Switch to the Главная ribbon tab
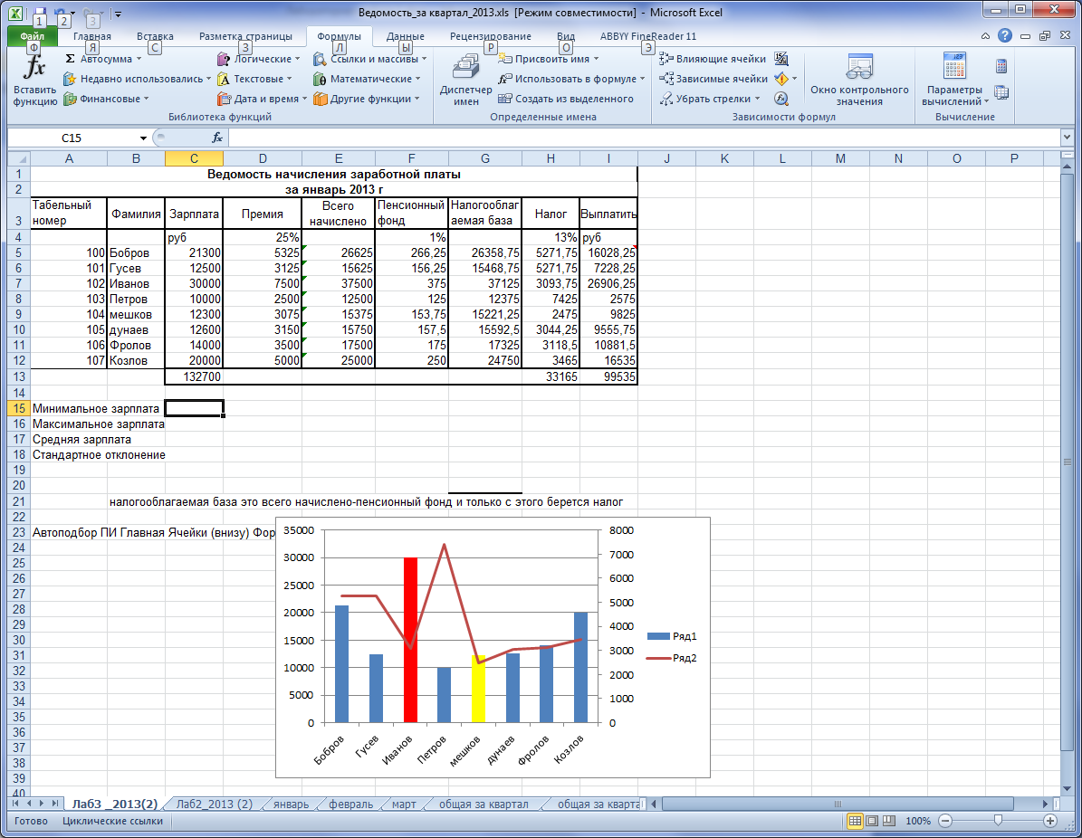The image size is (1082, 838). 91,36
